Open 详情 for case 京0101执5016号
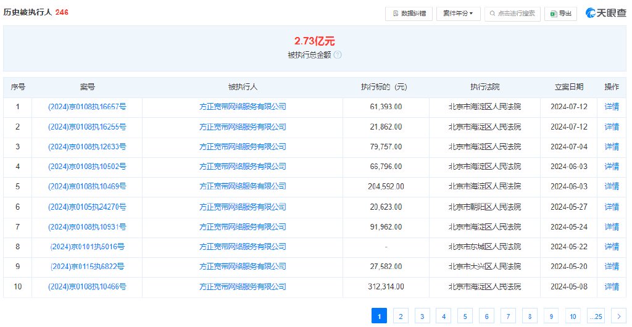 tap(612, 246)
